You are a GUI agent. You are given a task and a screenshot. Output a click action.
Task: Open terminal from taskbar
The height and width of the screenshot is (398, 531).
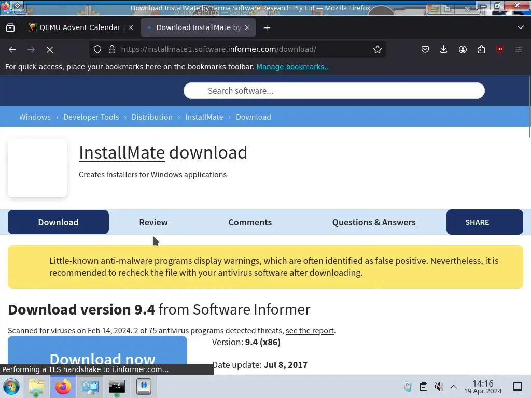(x=117, y=387)
